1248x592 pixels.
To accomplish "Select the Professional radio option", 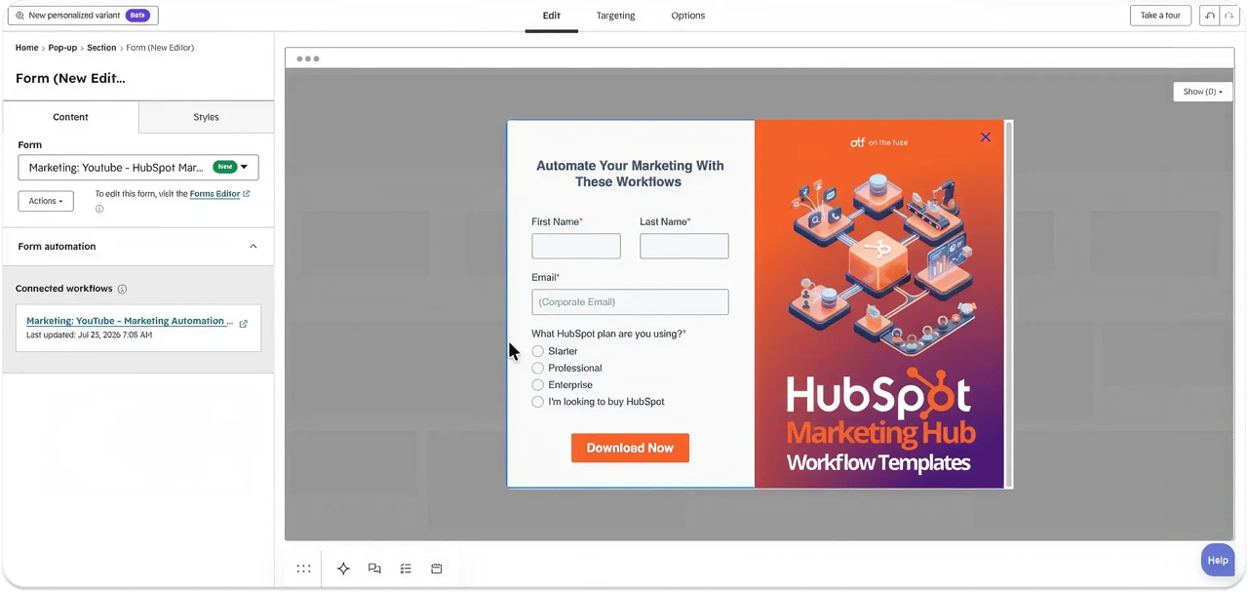I will 538,368.
